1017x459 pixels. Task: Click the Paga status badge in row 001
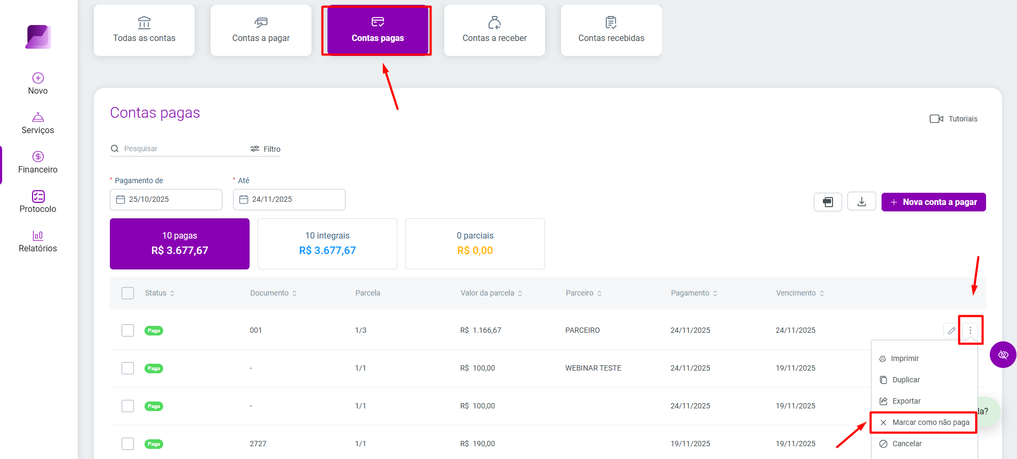pyautogui.click(x=154, y=331)
